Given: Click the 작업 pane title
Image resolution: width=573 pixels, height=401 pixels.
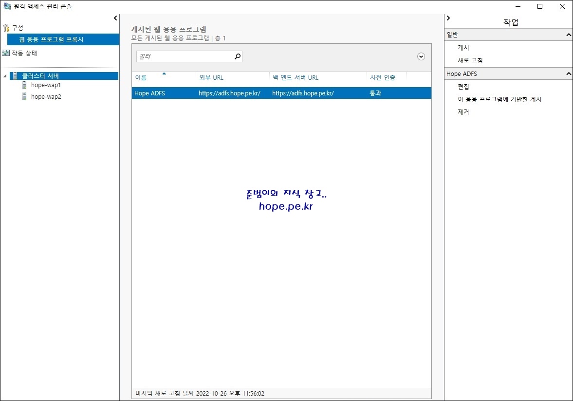Looking at the screenshot, I should coord(511,22).
